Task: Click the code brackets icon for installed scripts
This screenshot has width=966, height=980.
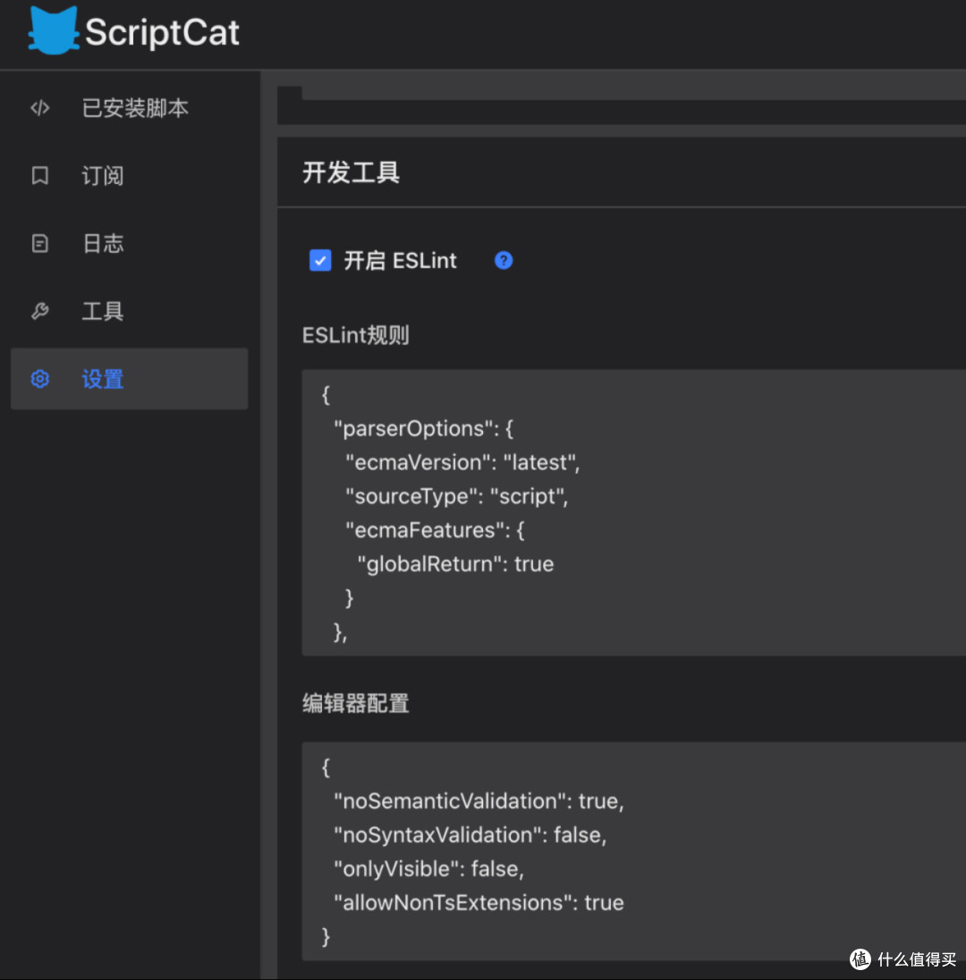Action: tap(40, 108)
